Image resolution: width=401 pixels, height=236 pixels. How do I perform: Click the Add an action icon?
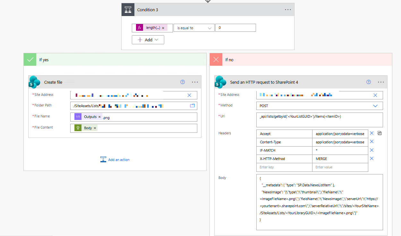click(x=103, y=159)
